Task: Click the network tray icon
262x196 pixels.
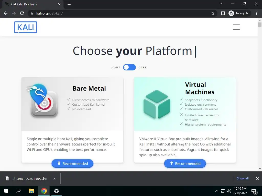Action: (x=223, y=191)
